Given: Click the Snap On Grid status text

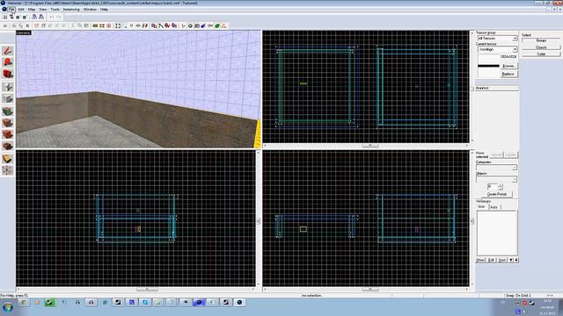Looking at the screenshot, I should pos(518,296).
